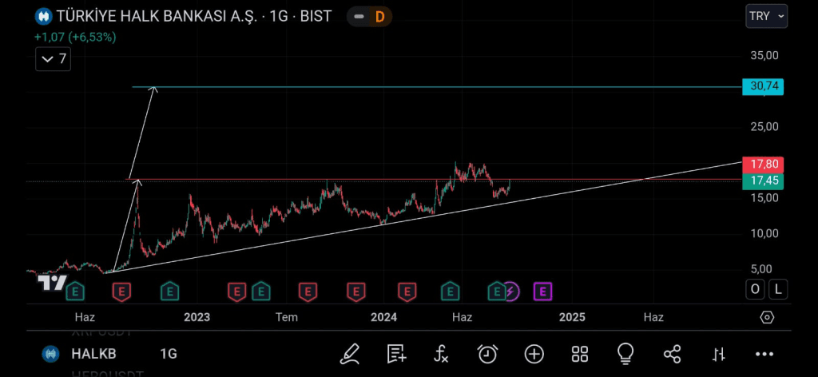Tap green E marker overlapped by the lightning icon
Screen dimensions: 818x377
coord(497,292)
